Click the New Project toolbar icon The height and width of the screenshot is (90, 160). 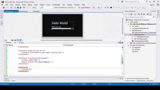pyautogui.click(x=11, y=8)
